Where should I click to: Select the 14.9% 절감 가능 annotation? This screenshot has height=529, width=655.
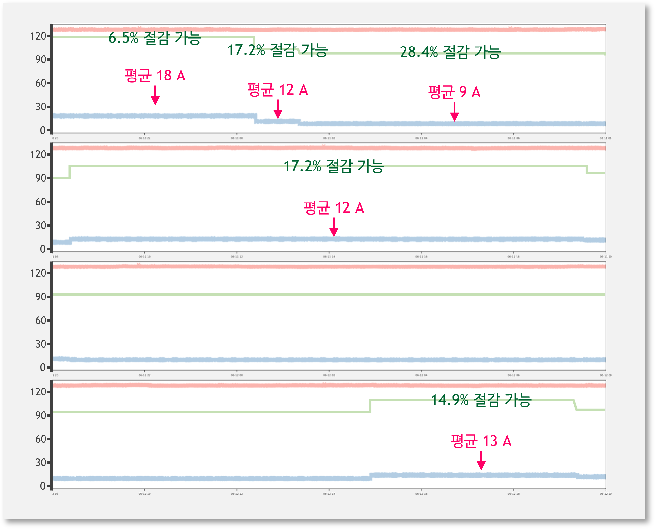[481, 400]
